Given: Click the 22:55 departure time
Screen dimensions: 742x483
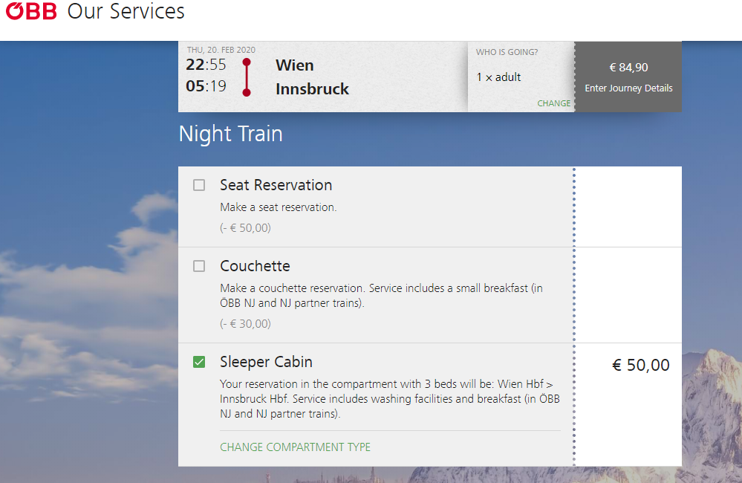Looking at the screenshot, I should 206,65.
